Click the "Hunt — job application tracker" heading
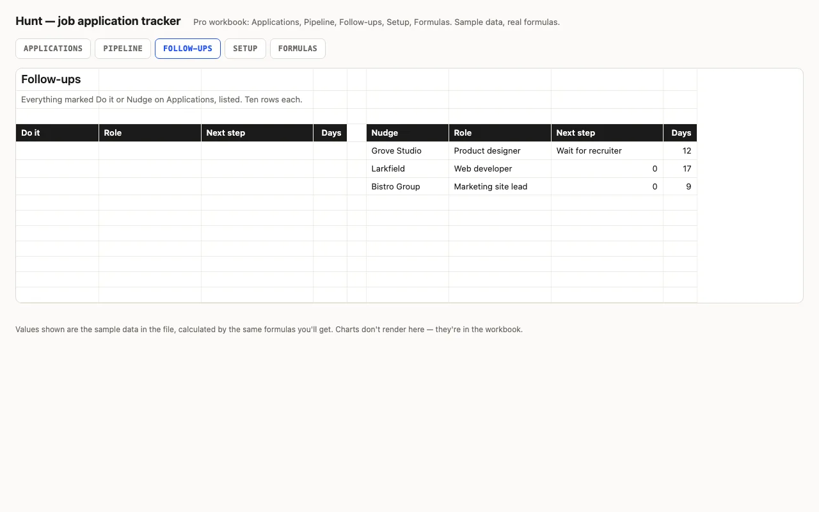 (98, 21)
